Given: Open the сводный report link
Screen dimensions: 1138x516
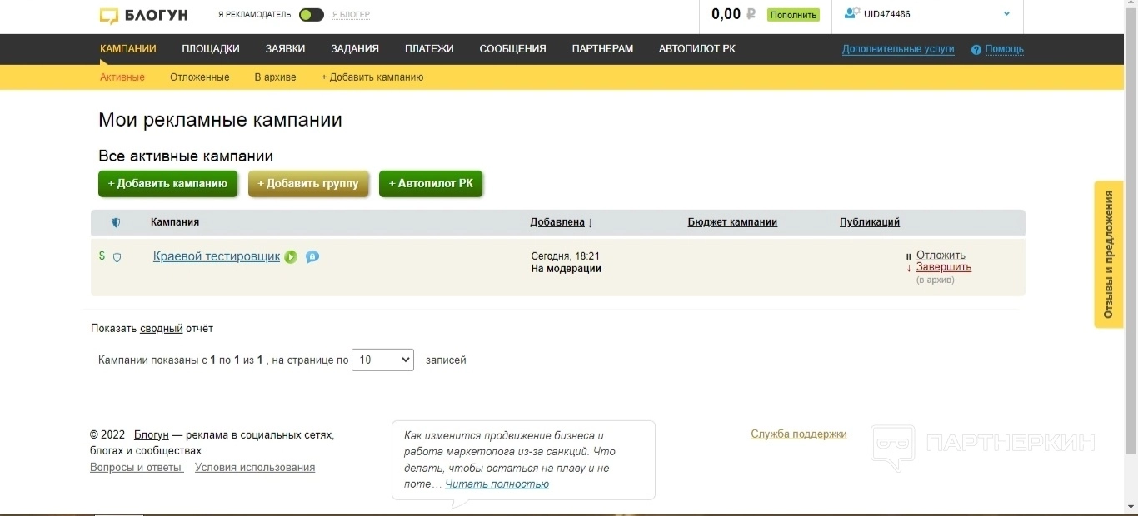Looking at the screenshot, I should tap(161, 329).
